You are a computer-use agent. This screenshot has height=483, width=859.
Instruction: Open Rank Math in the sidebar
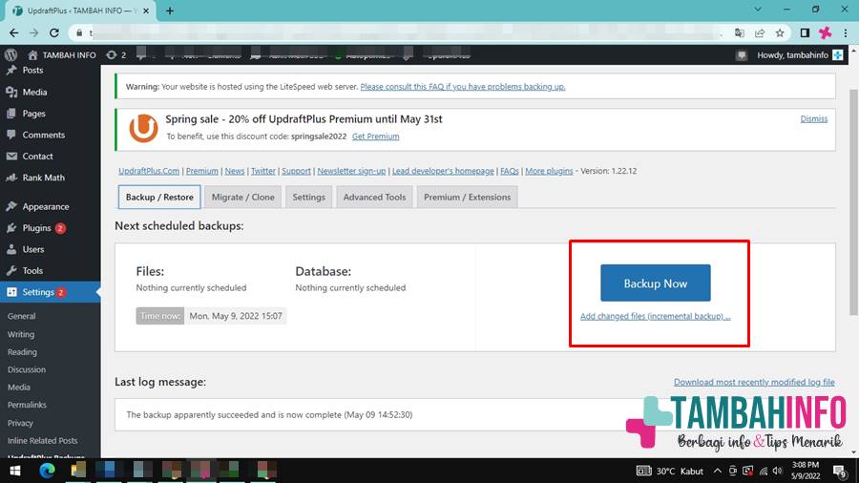(x=43, y=178)
